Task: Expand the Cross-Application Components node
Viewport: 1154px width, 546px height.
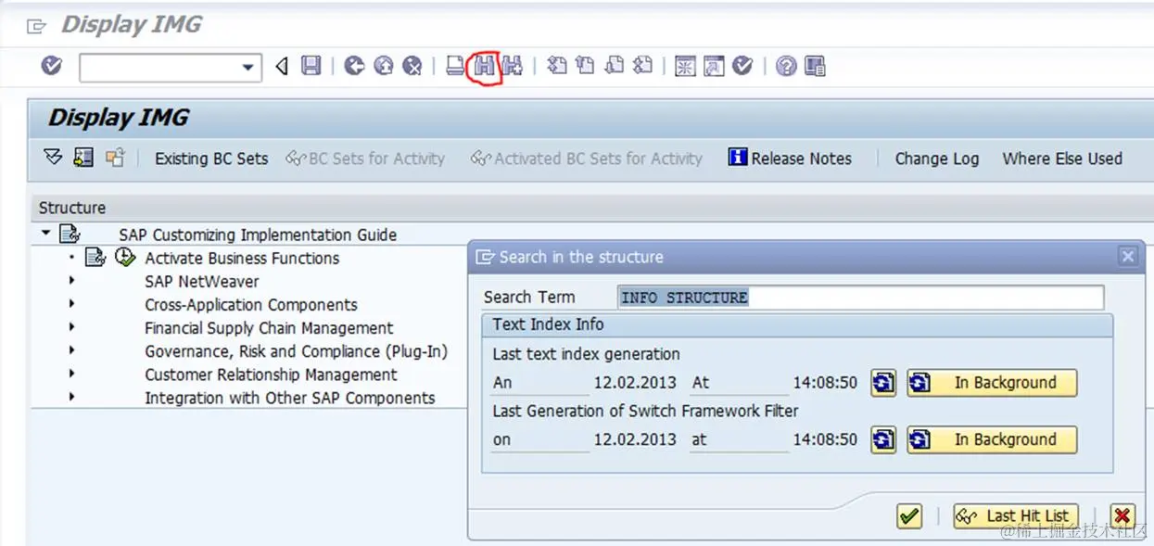Action: pyautogui.click(x=71, y=304)
